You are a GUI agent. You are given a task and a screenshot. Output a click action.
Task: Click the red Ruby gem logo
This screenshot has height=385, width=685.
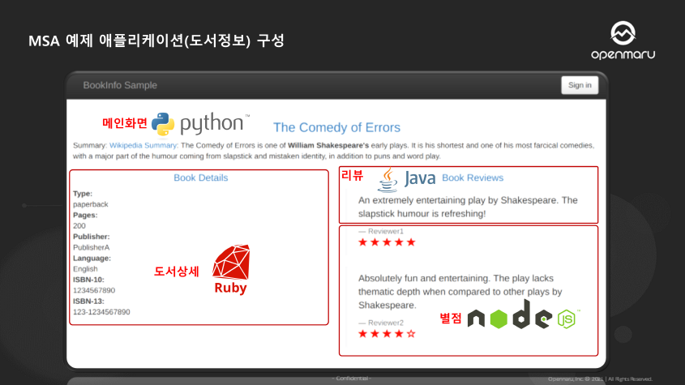coord(230,263)
